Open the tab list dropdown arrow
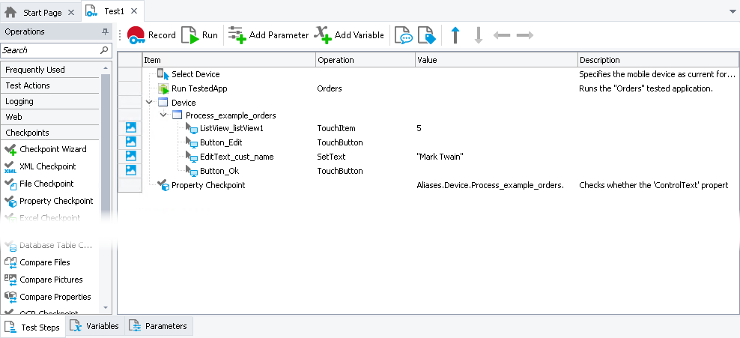This screenshot has width=740, height=338. coord(732,11)
